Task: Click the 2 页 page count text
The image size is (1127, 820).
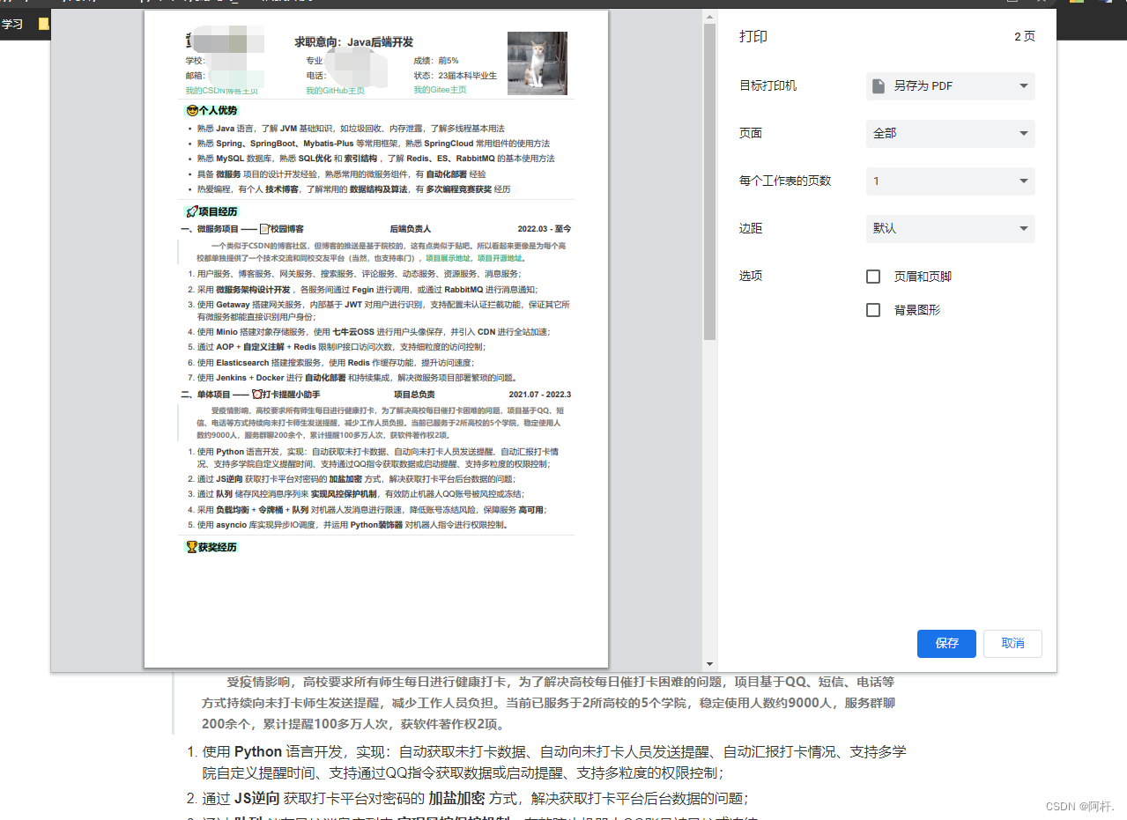Action: pos(1025,37)
